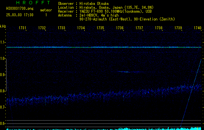Click the 1731 time marker
Image resolution: width=204 pixels, height=130 pixels.
click(x=22, y=28)
